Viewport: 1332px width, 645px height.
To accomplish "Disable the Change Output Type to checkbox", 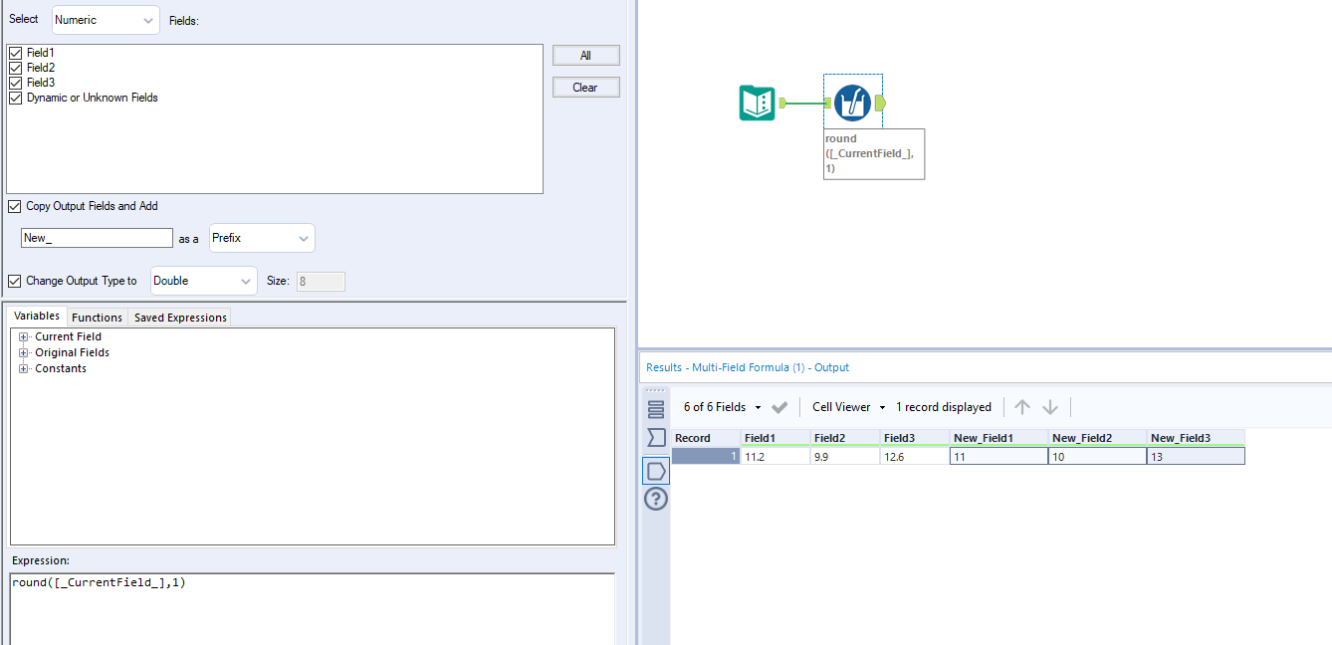I will 14,281.
